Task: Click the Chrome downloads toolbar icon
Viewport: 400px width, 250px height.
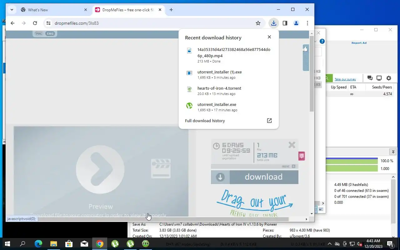Action: click(273, 23)
